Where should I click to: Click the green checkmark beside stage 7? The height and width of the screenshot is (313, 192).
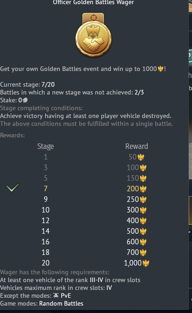coord(12,188)
